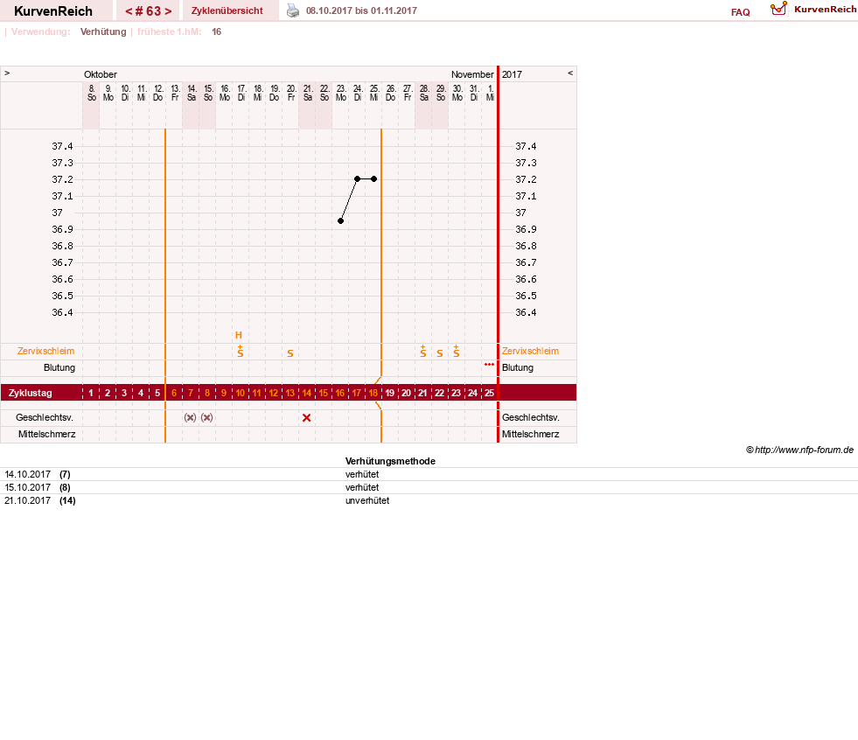
Task: Click the date header 17. Di
Action: [241, 93]
